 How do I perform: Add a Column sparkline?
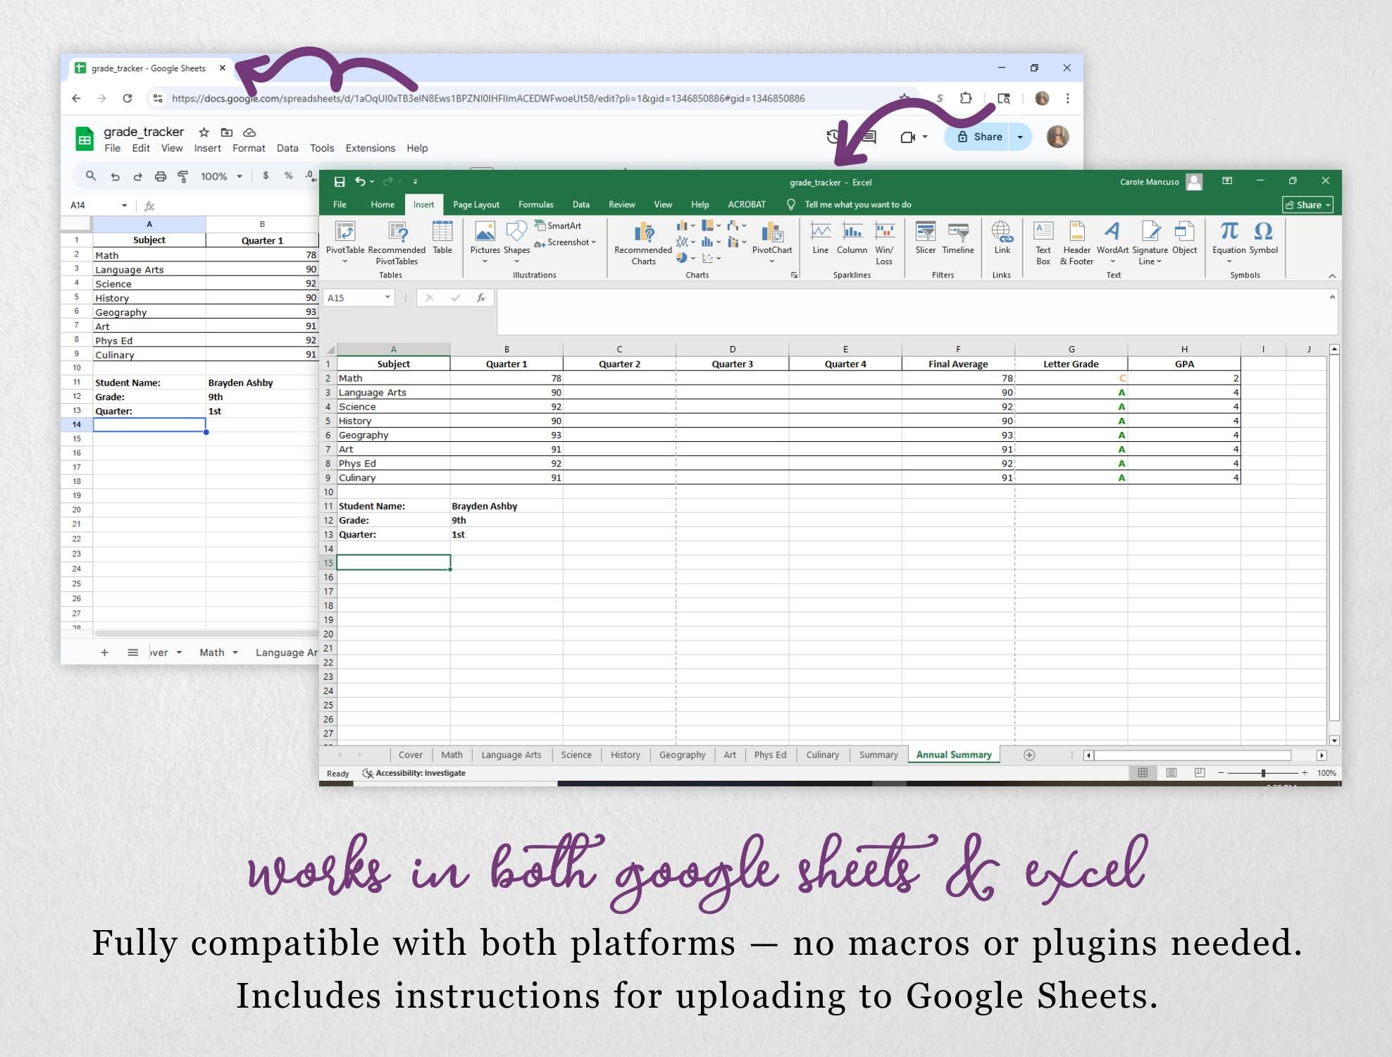tap(852, 238)
